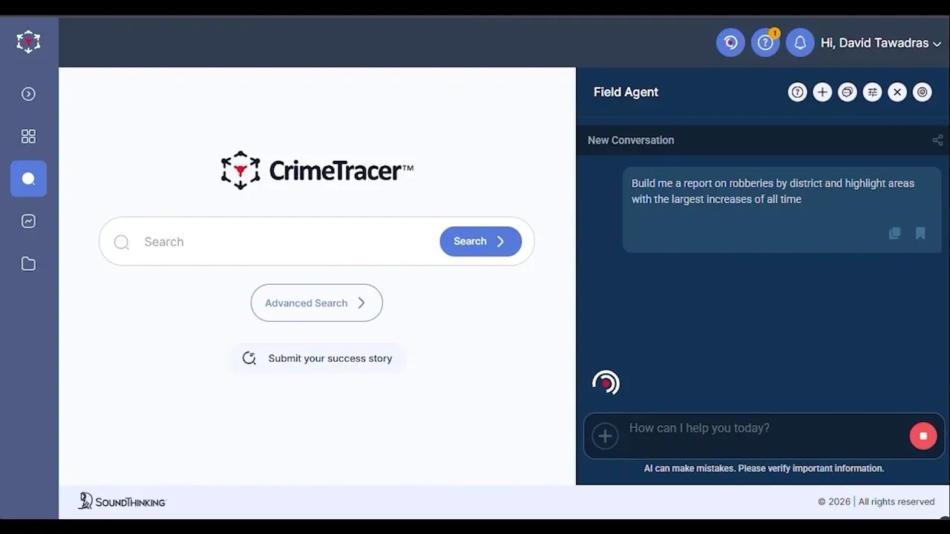Click the 2026 All rights reserved text

(x=876, y=501)
